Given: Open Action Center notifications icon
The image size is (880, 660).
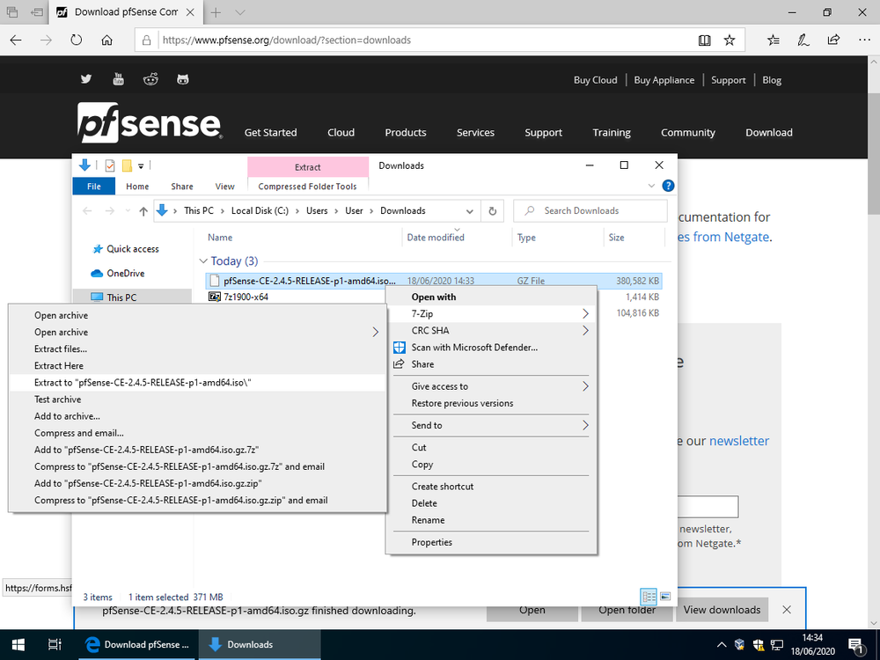Looking at the screenshot, I should 856,645.
